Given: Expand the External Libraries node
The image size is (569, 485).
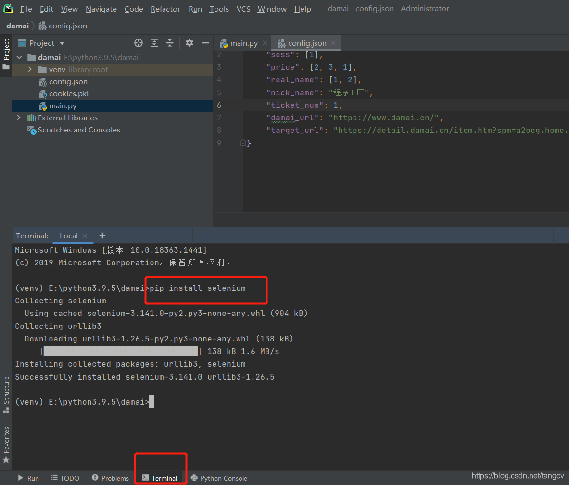Looking at the screenshot, I should coord(19,118).
